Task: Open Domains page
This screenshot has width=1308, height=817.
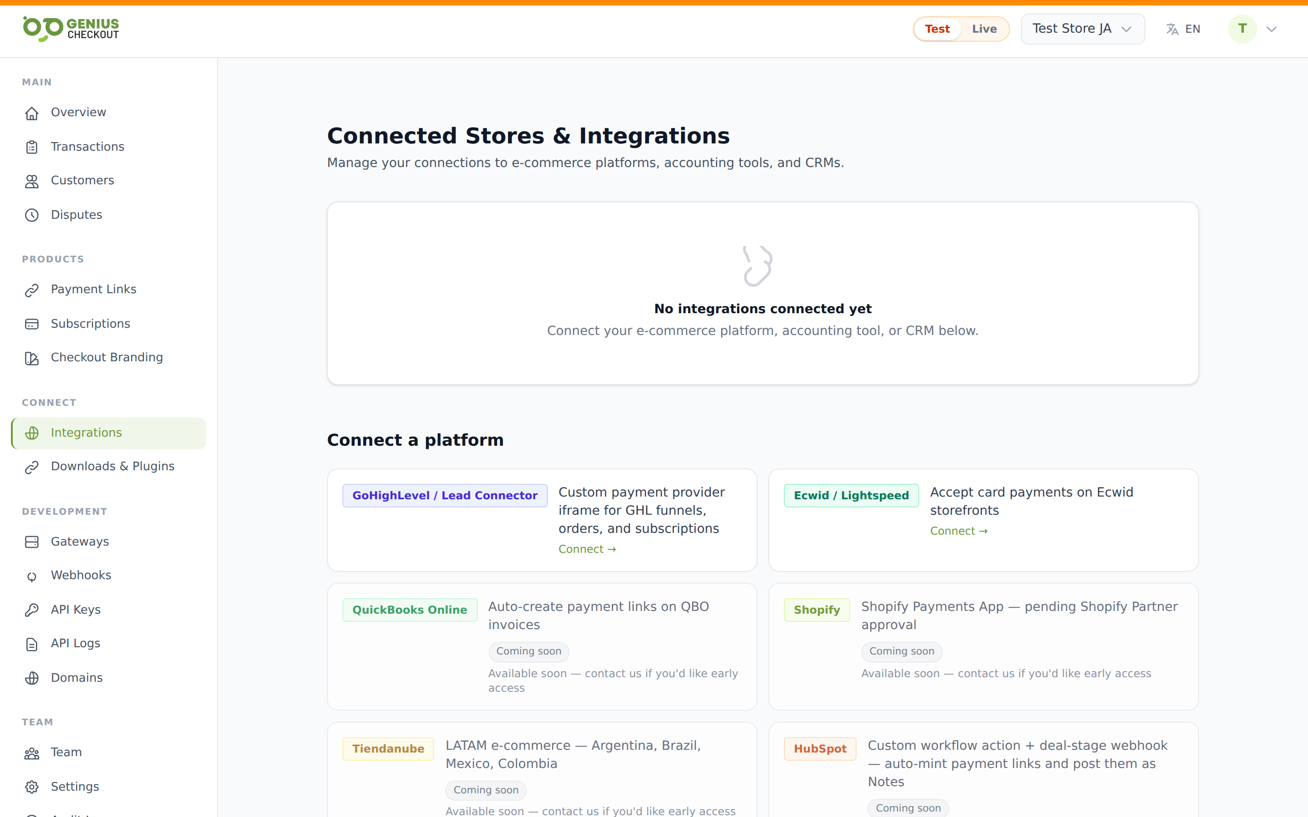Action: [108, 678]
